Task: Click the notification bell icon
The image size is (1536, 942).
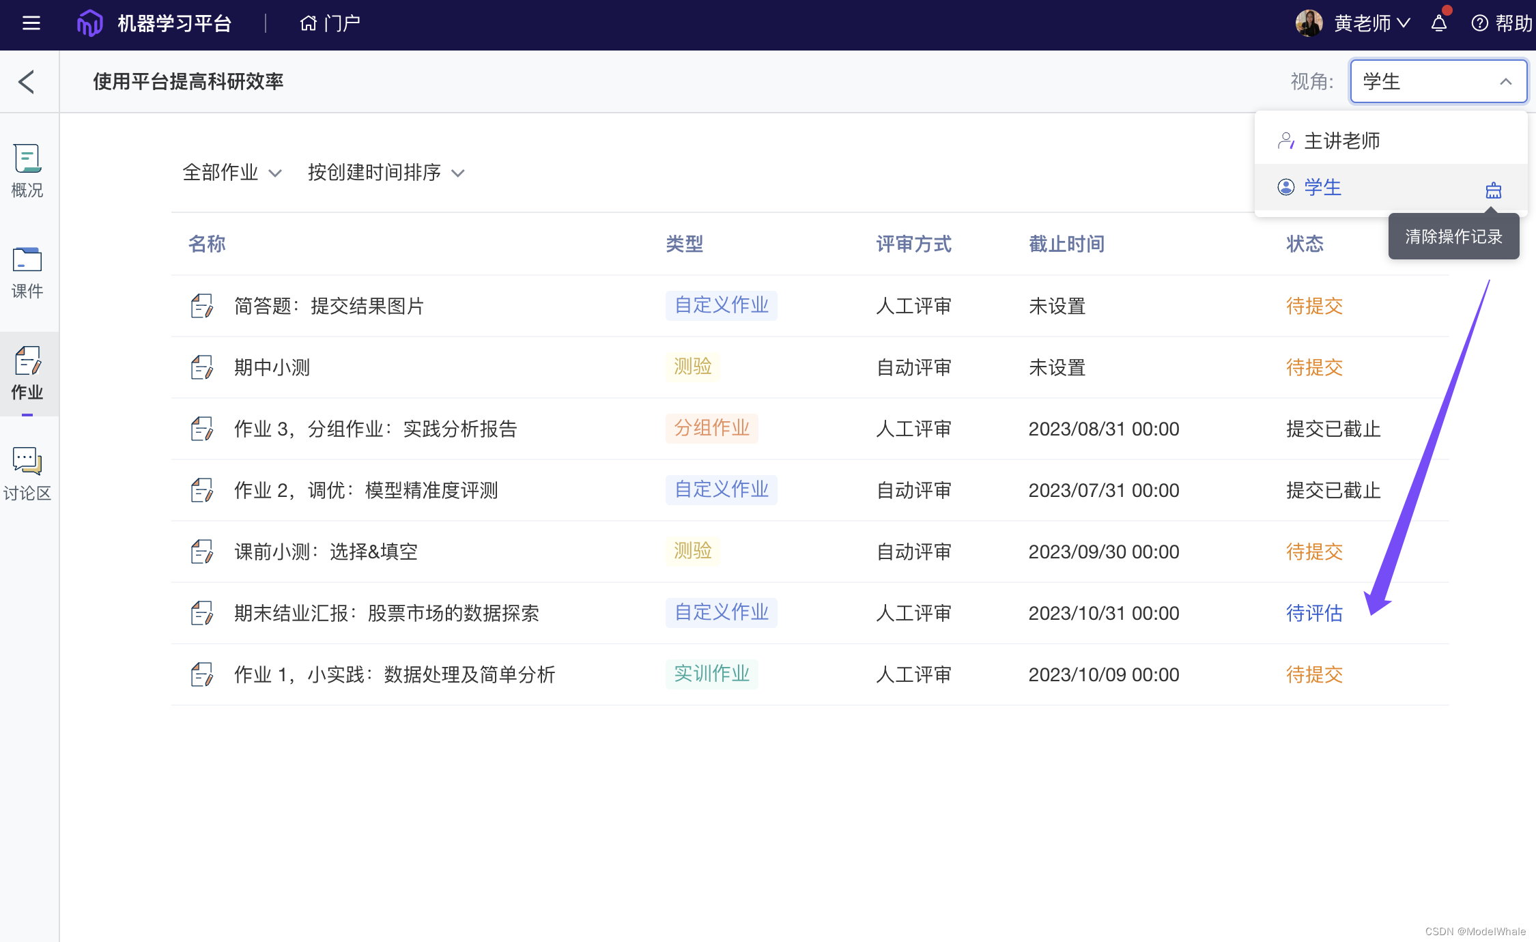Action: (1439, 24)
